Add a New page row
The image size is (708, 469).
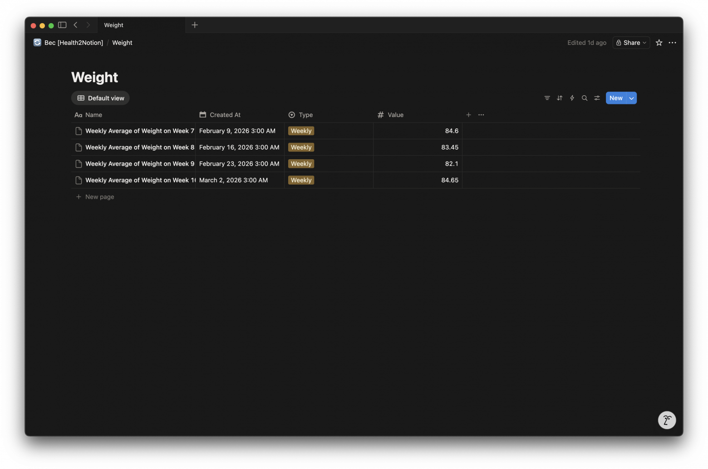tap(99, 197)
